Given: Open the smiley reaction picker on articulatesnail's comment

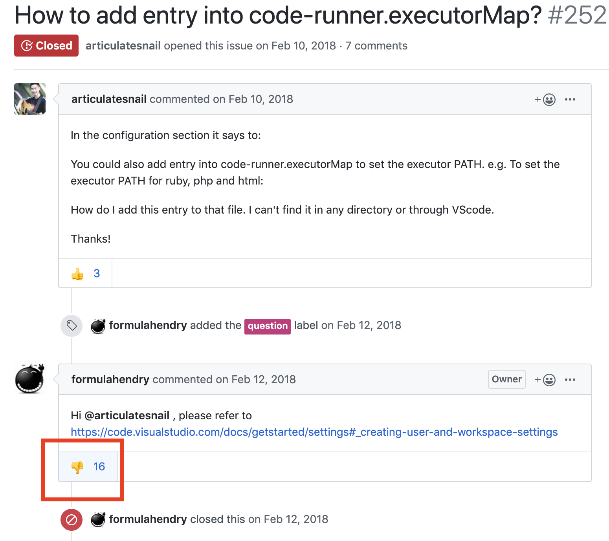Looking at the screenshot, I should click(x=549, y=99).
